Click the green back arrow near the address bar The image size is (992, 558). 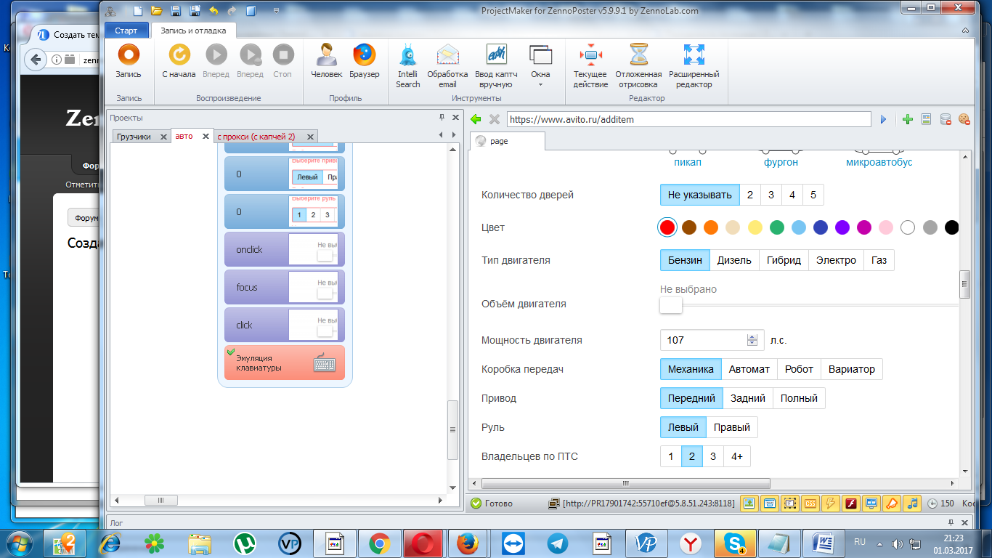pos(476,119)
